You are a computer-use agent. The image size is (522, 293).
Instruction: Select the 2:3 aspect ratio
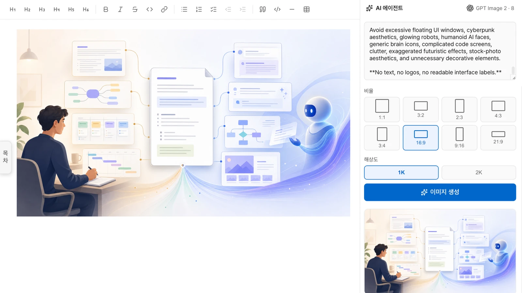(459, 109)
